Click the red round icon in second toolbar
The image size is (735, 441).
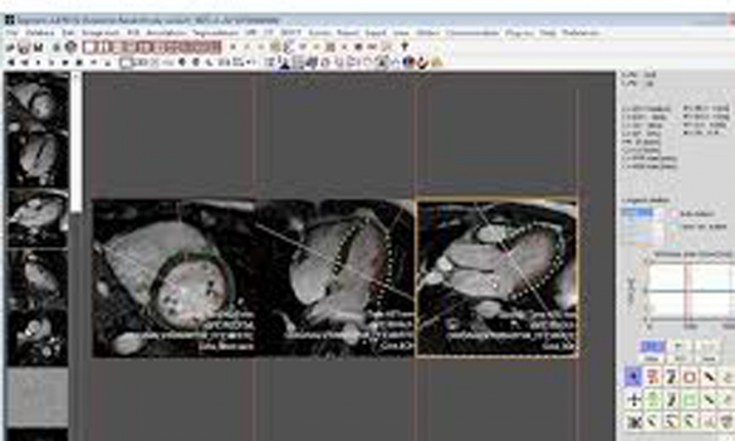click(422, 62)
